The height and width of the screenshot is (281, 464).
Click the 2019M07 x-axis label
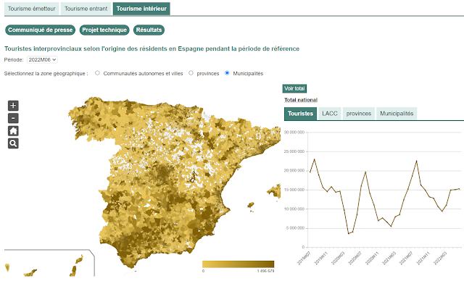point(304,258)
